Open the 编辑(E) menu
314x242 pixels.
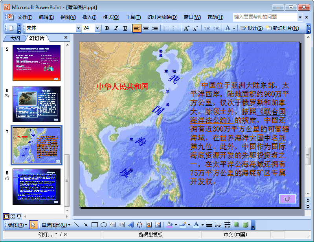(46, 17)
